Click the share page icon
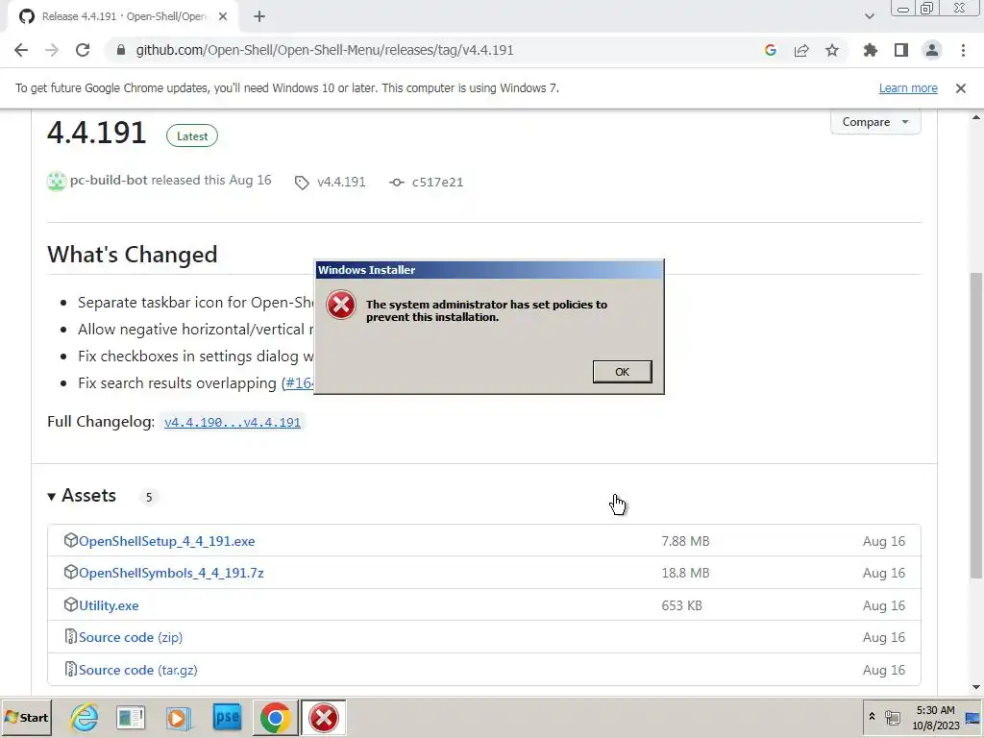 click(x=801, y=50)
